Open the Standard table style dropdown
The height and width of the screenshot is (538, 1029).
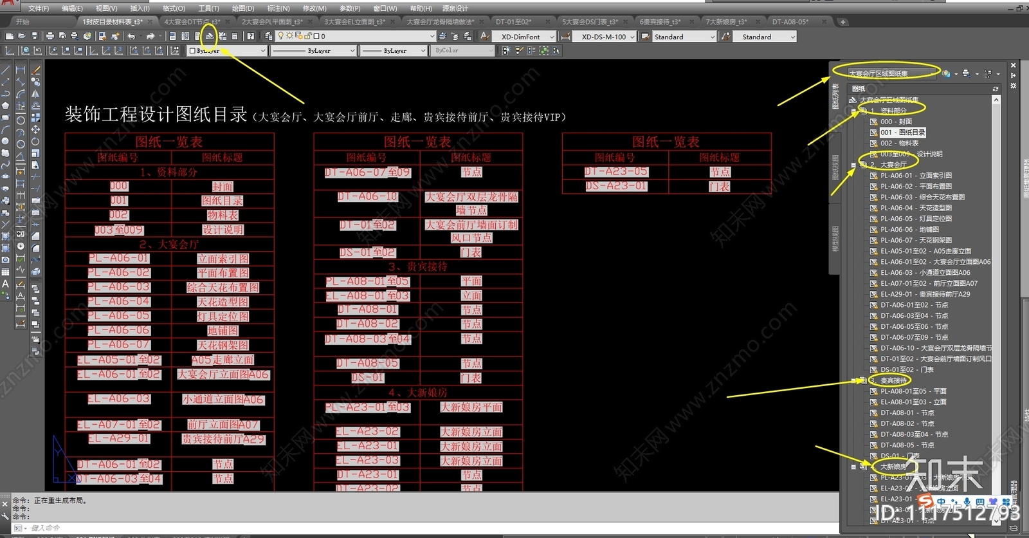tap(685, 37)
